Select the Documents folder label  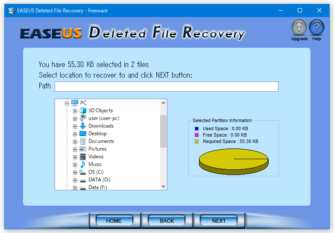[101, 141]
